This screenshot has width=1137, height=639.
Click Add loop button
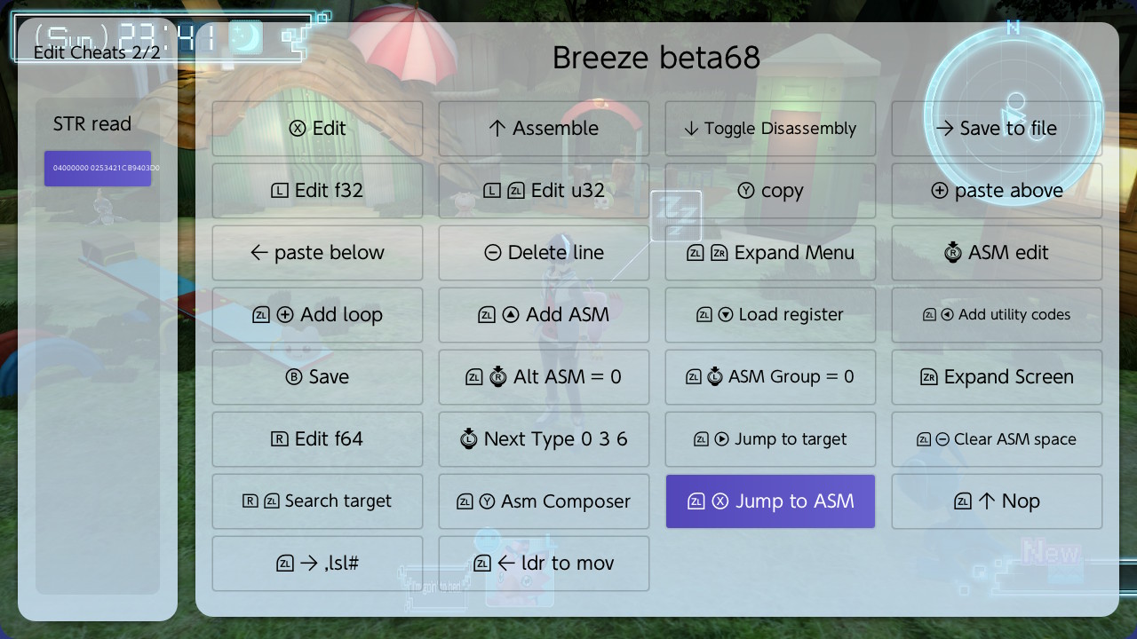(318, 315)
